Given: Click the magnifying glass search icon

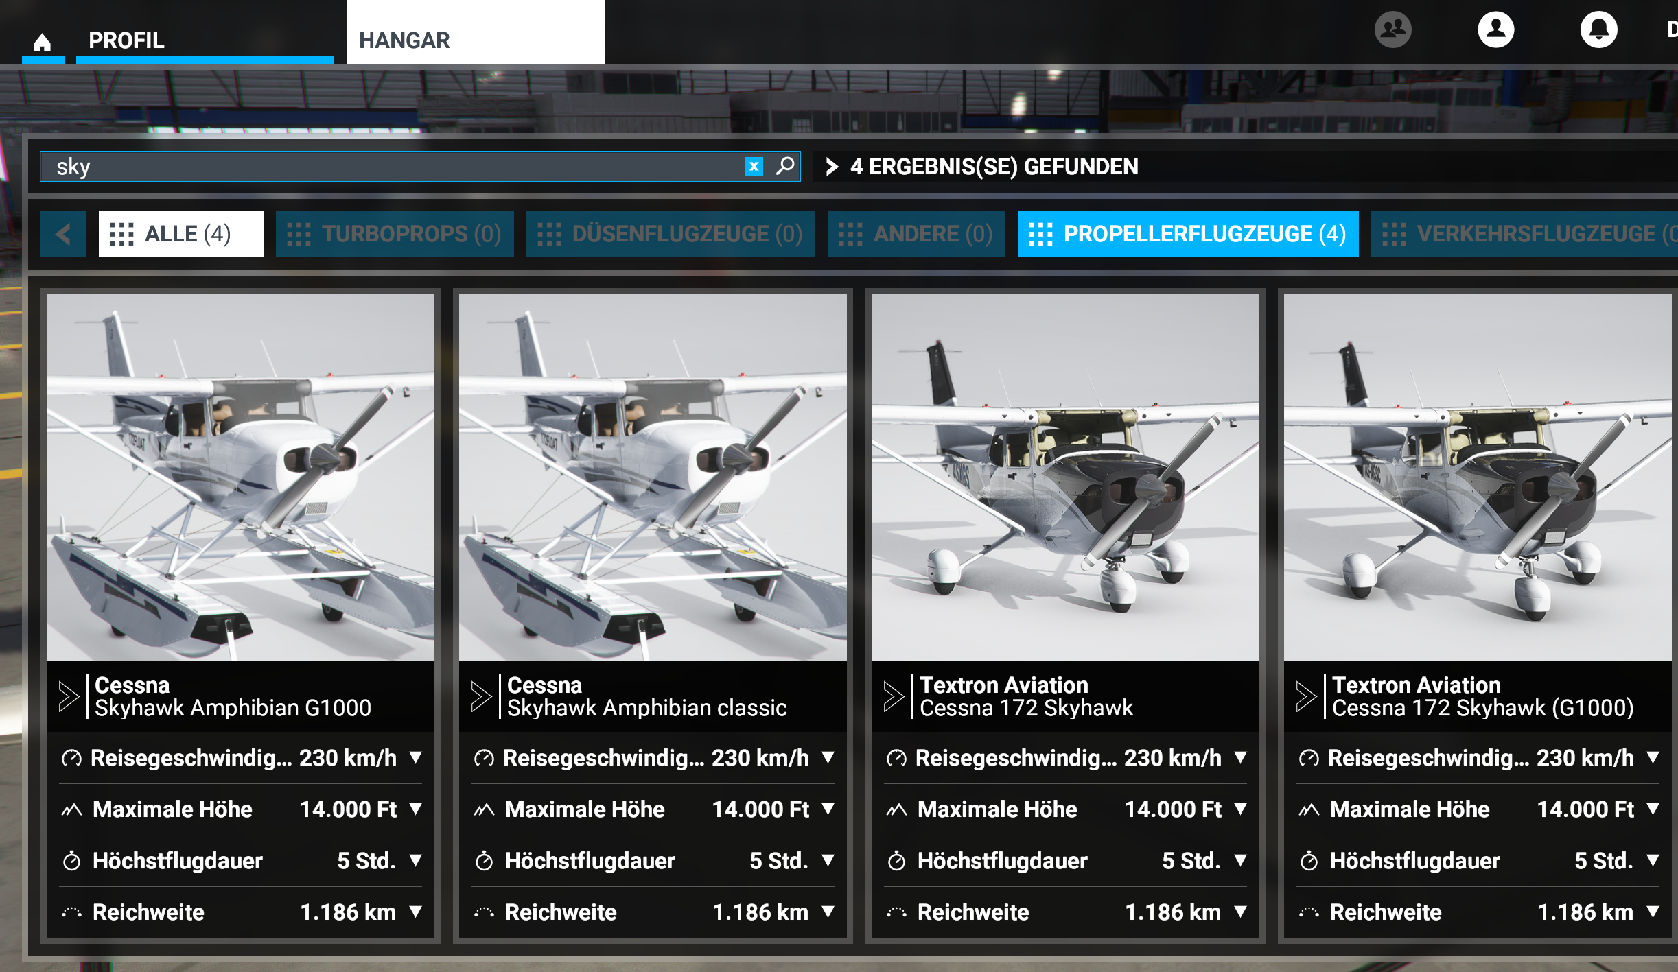Looking at the screenshot, I should point(785,166).
